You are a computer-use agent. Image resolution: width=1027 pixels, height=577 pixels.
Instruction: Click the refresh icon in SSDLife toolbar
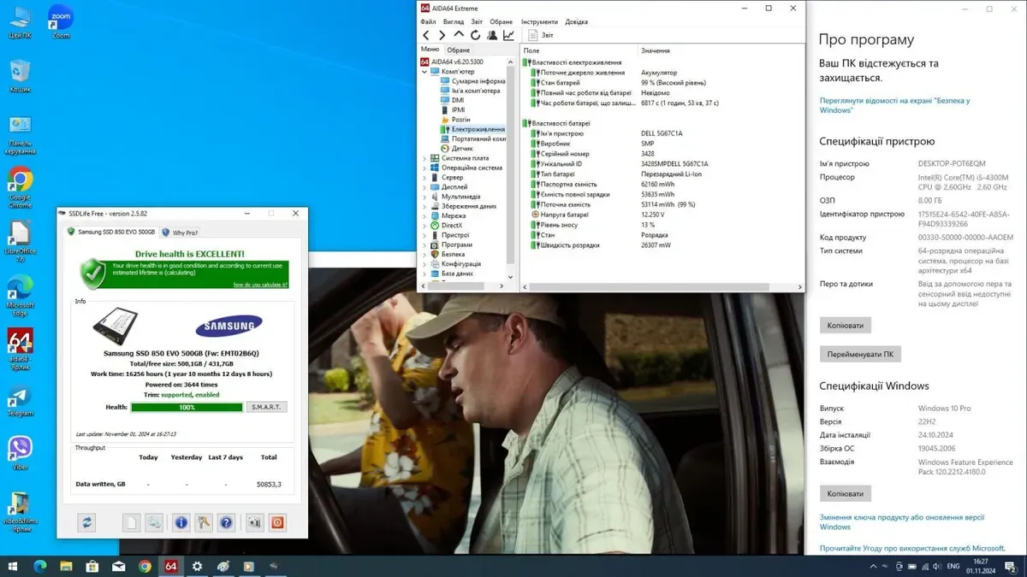[86, 522]
